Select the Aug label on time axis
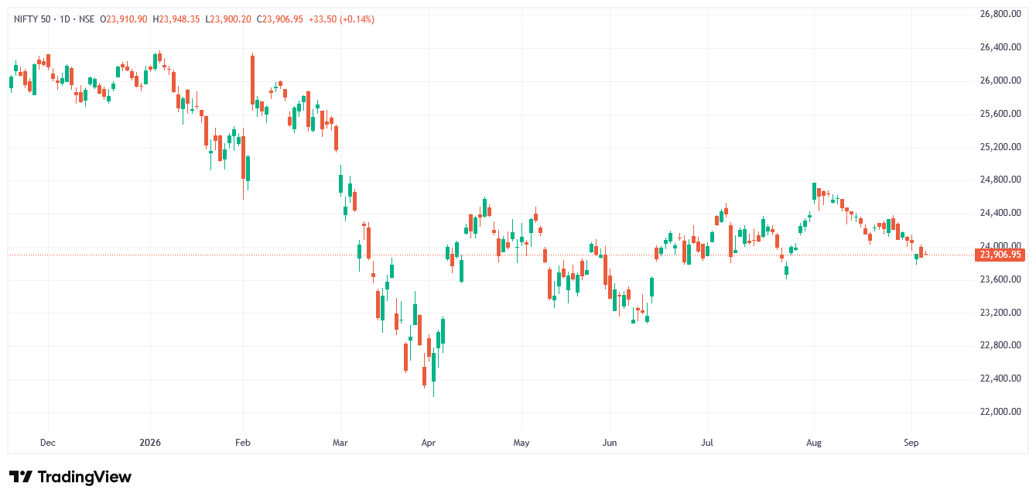The image size is (1036, 500). 813,443
